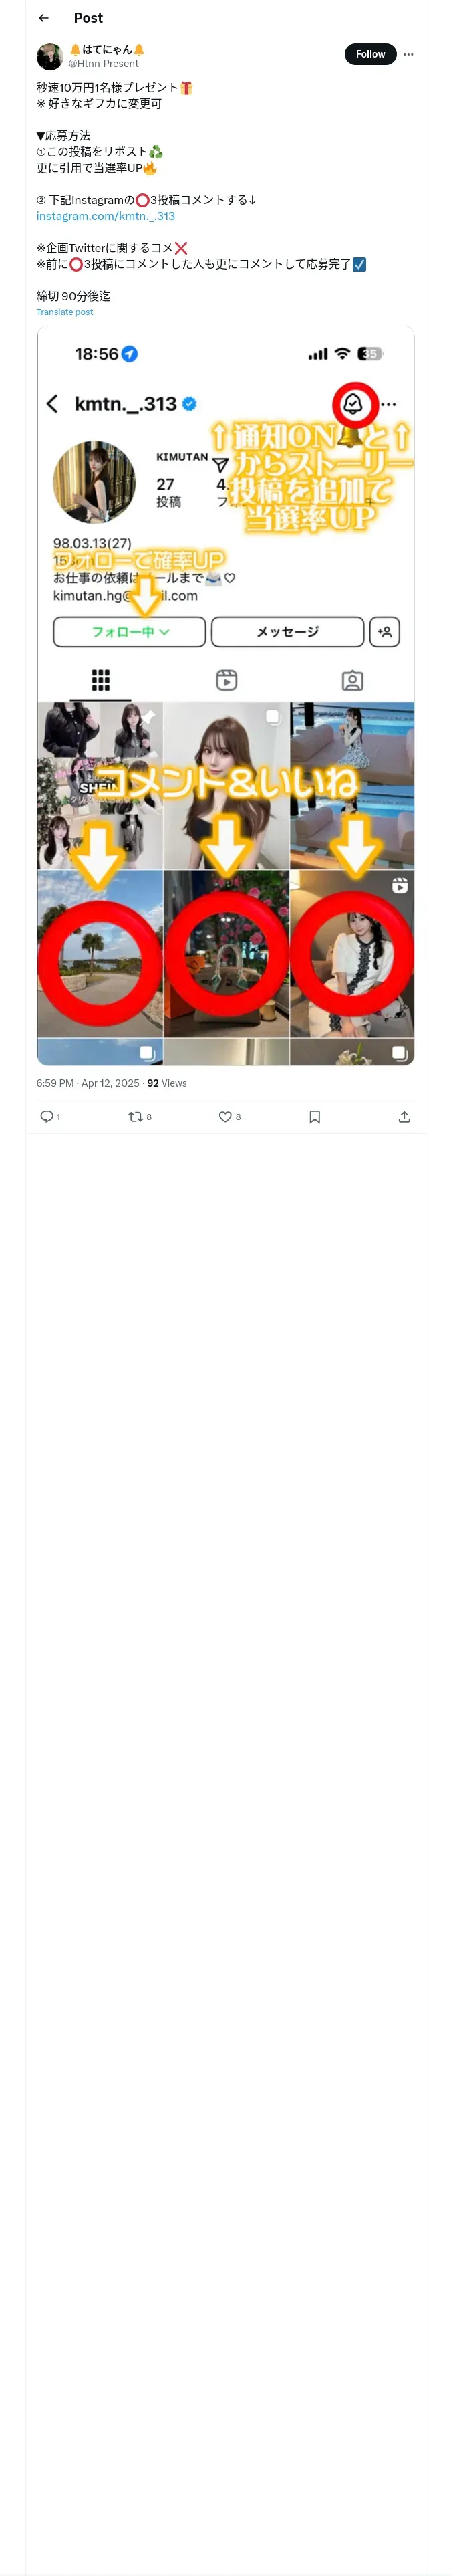Click the reply comment icon
Screen dimensions: 451x2576
(x=46, y=1116)
